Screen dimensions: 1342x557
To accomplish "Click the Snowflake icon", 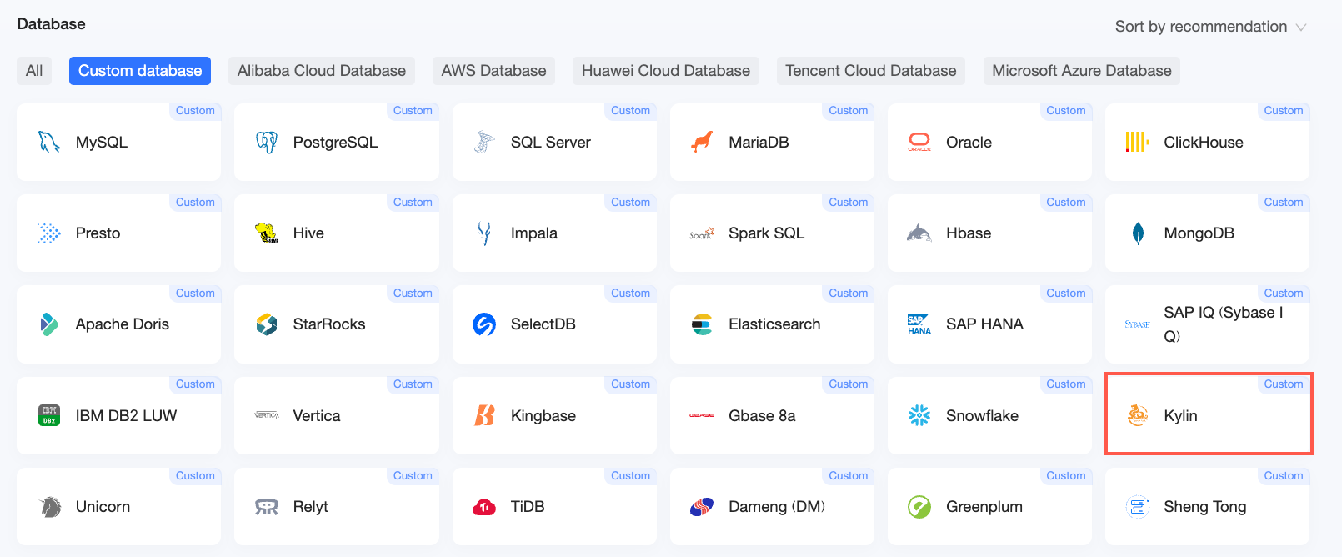I will point(919,415).
